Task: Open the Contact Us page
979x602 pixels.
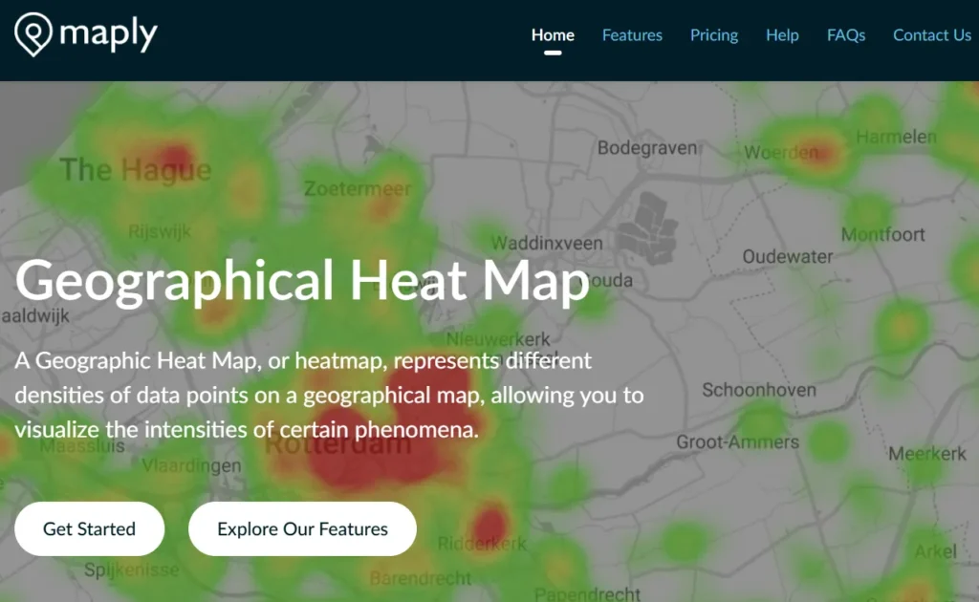Action: click(x=931, y=34)
